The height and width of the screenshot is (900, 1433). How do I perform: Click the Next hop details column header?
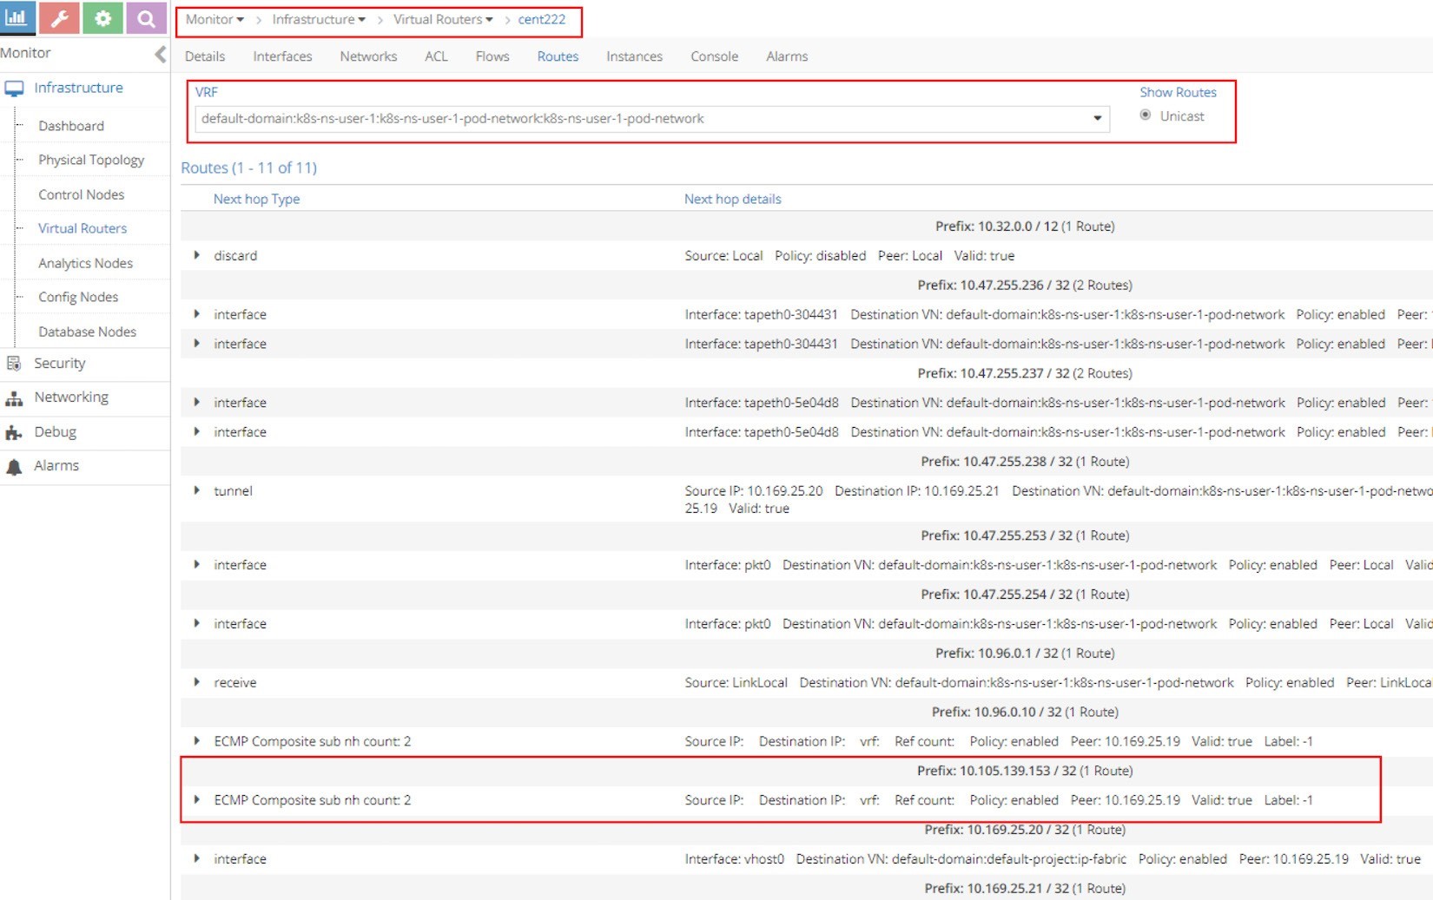tap(732, 199)
